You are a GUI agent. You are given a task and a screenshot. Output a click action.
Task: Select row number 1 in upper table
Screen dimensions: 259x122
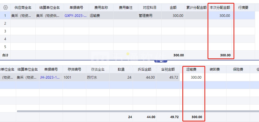pos(5,16)
